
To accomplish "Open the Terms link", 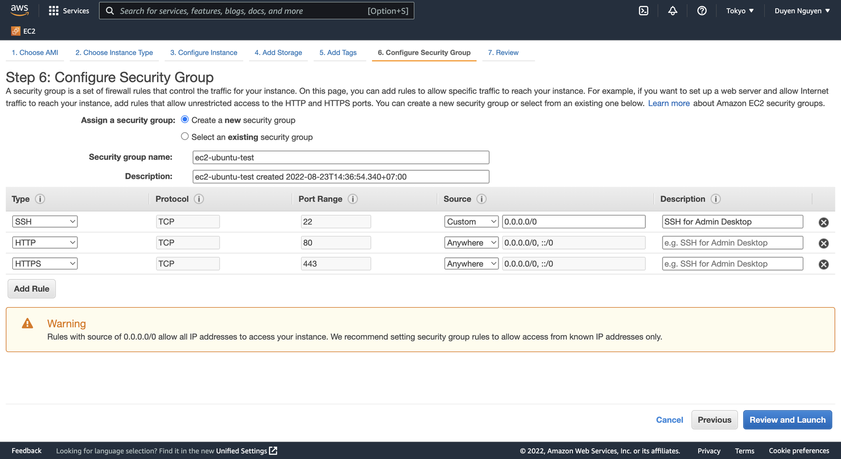I will (x=745, y=451).
